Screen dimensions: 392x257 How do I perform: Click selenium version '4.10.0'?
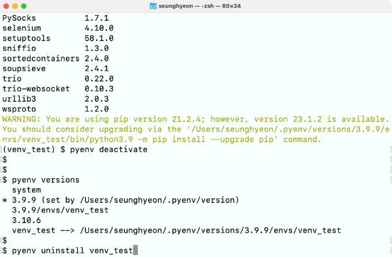[x=99, y=28]
